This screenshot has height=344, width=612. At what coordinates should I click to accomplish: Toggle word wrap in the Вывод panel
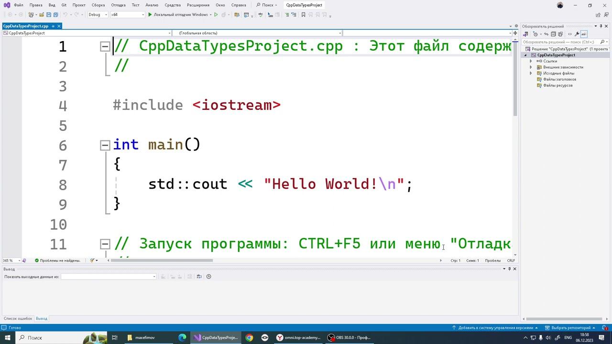pyautogui.click(x=199, y=277)
